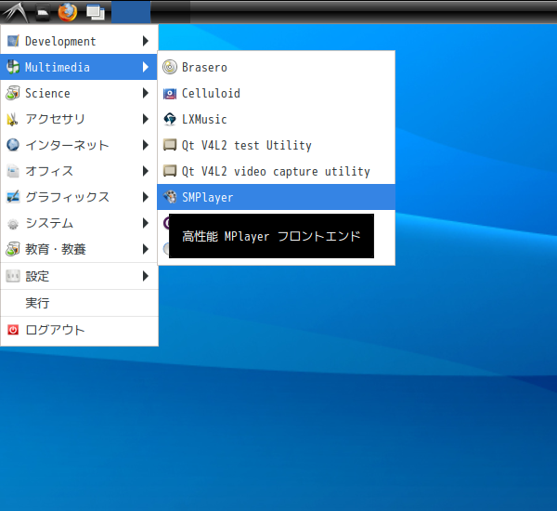This screenshot has height=511, width=557.
Task: Click the Celluloid icon
Action: [170, 94]
